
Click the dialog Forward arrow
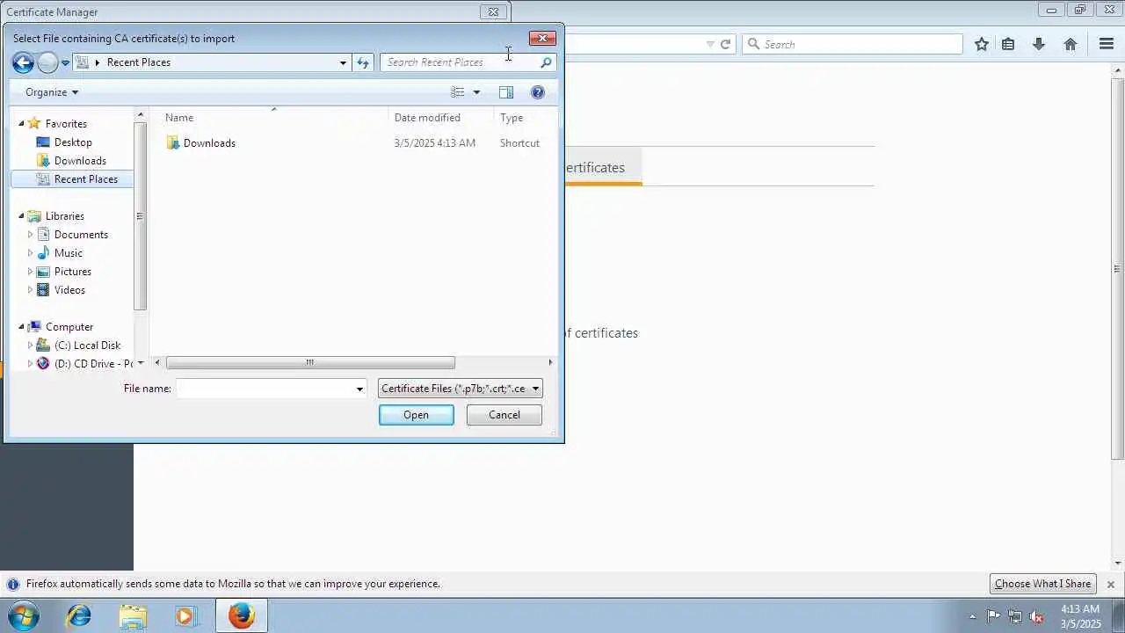tap(47, 62)
